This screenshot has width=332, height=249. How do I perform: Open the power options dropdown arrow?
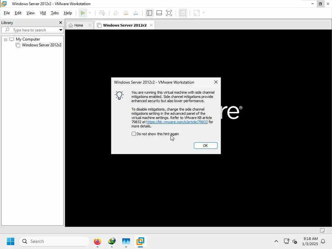pos(90,13)
